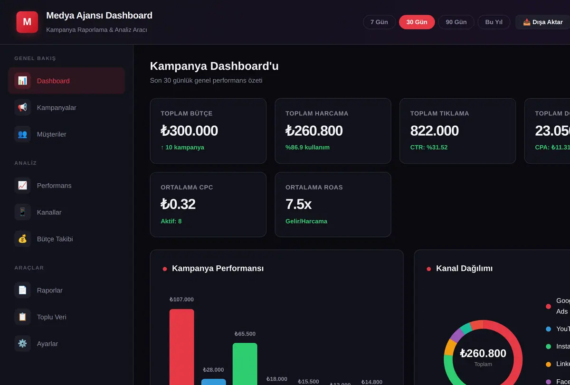
Task: Open Ayarlar settings page
Action: click(x=66, y=343)
